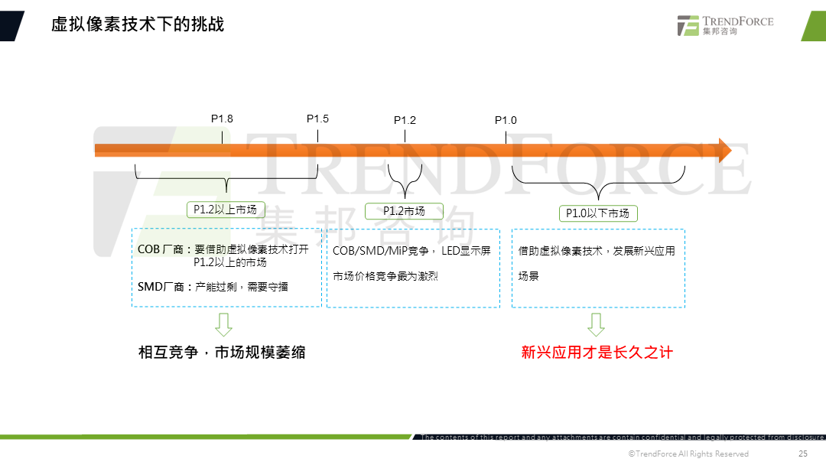The image size is (826, 465).
Task: Click the orange timeline arrow head
Action: click(x=725, y=150)
